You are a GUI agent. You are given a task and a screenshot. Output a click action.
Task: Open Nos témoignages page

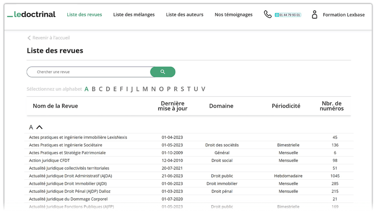pos(234,15)
